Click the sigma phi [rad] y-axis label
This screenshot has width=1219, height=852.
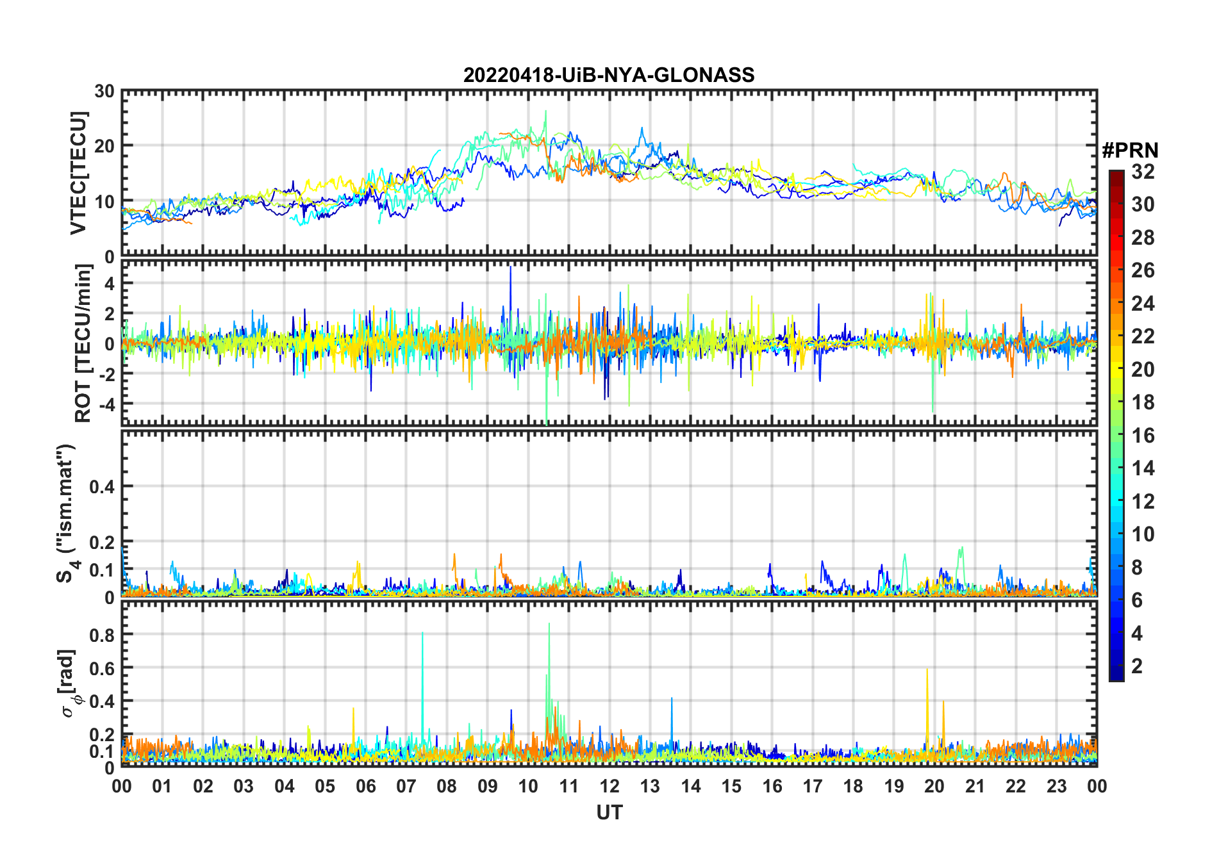[x=68, y=684]
